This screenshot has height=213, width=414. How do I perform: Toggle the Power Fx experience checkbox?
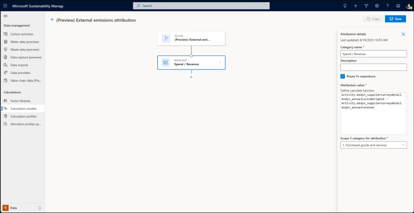coord(343,76)
